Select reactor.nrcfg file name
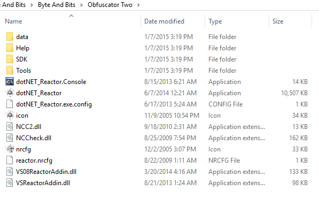The image size is (319, 206). pos(34,161)
